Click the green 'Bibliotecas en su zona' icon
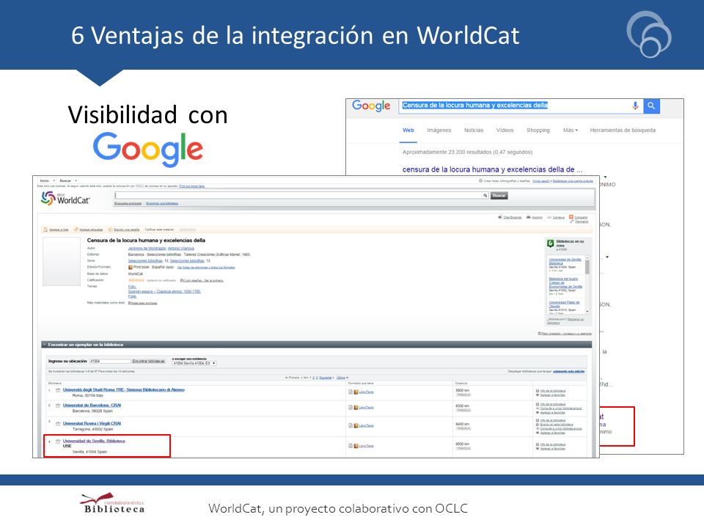This screenshot has height=528, width=704. (551, 243)
